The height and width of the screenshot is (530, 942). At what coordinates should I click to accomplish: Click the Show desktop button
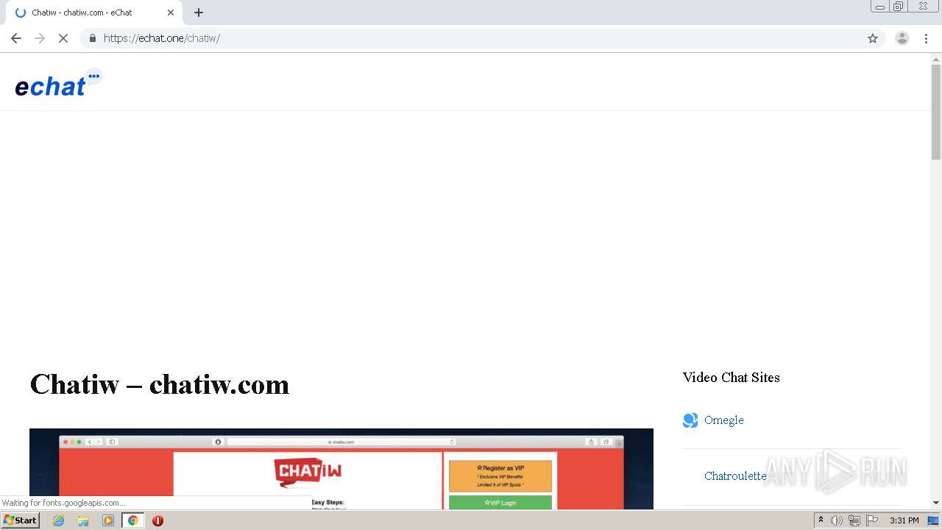(934, 520)
